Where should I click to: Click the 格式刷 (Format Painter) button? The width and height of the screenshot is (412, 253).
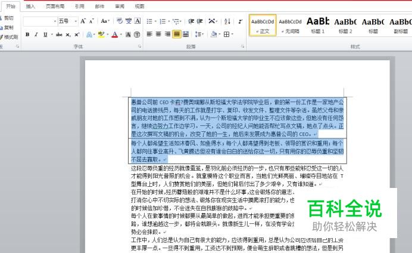click(x=9, y=37)
